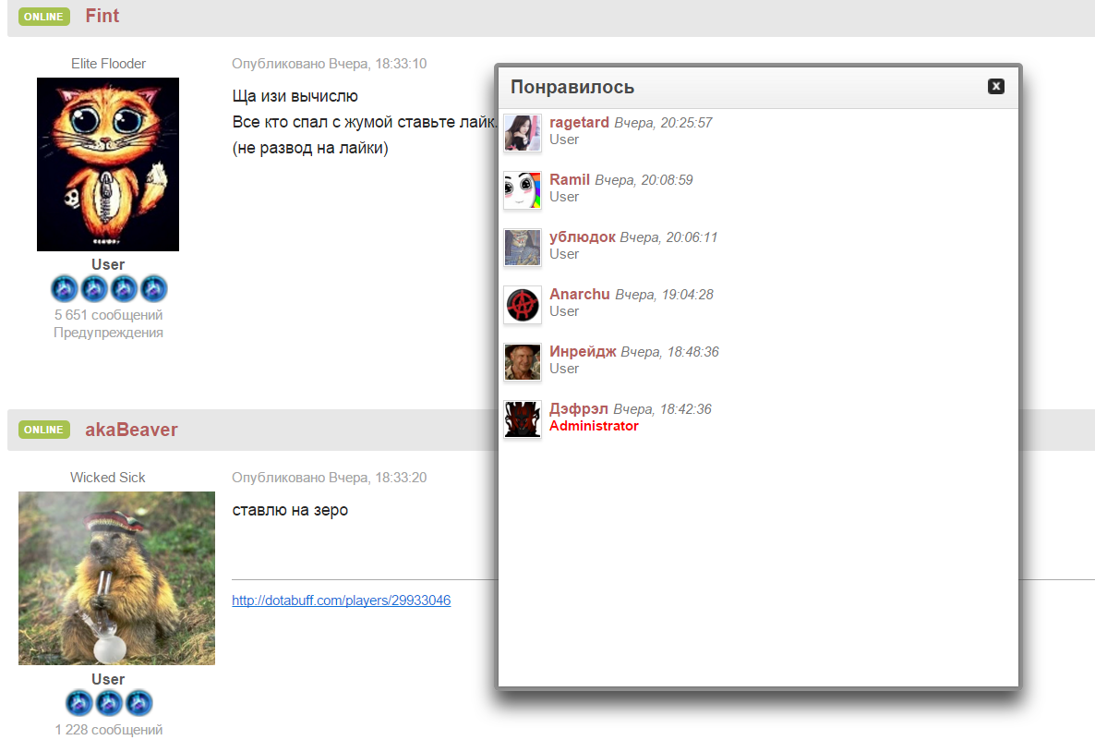Click post text 'ставлю на зеро'
This screenshot has width=1095, height=740.
[x=290, y=510]
